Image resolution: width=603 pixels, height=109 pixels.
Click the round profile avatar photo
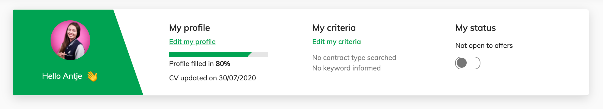(70, 40)
